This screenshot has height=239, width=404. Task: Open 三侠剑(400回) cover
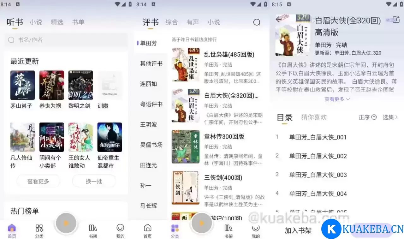(186, 188)
